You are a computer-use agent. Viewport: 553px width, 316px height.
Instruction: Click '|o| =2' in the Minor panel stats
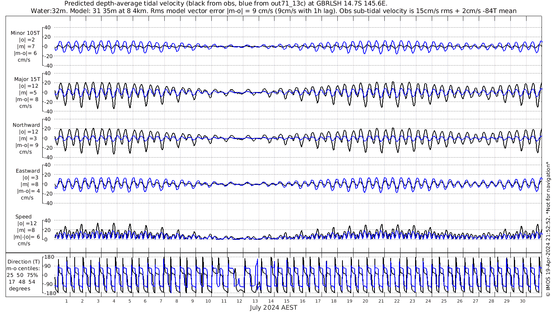[x=26, y=40]
